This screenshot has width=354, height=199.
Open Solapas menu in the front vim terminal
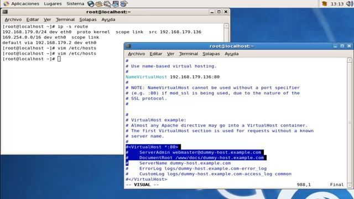coord(211,54)
